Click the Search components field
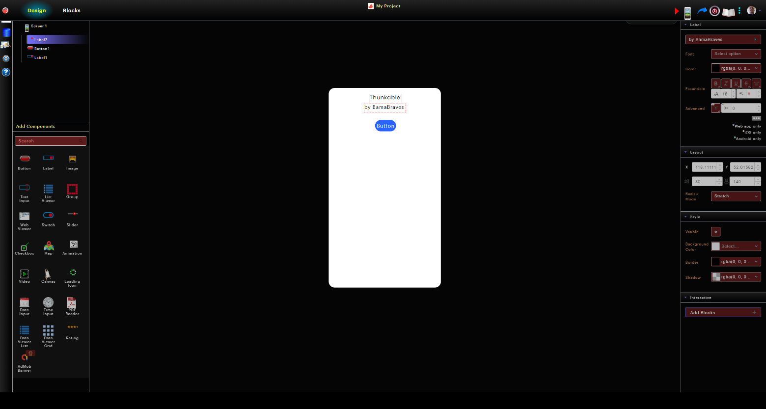Viewport: 766px width, 409px height. pyautogui.click(x=51, y=141)
